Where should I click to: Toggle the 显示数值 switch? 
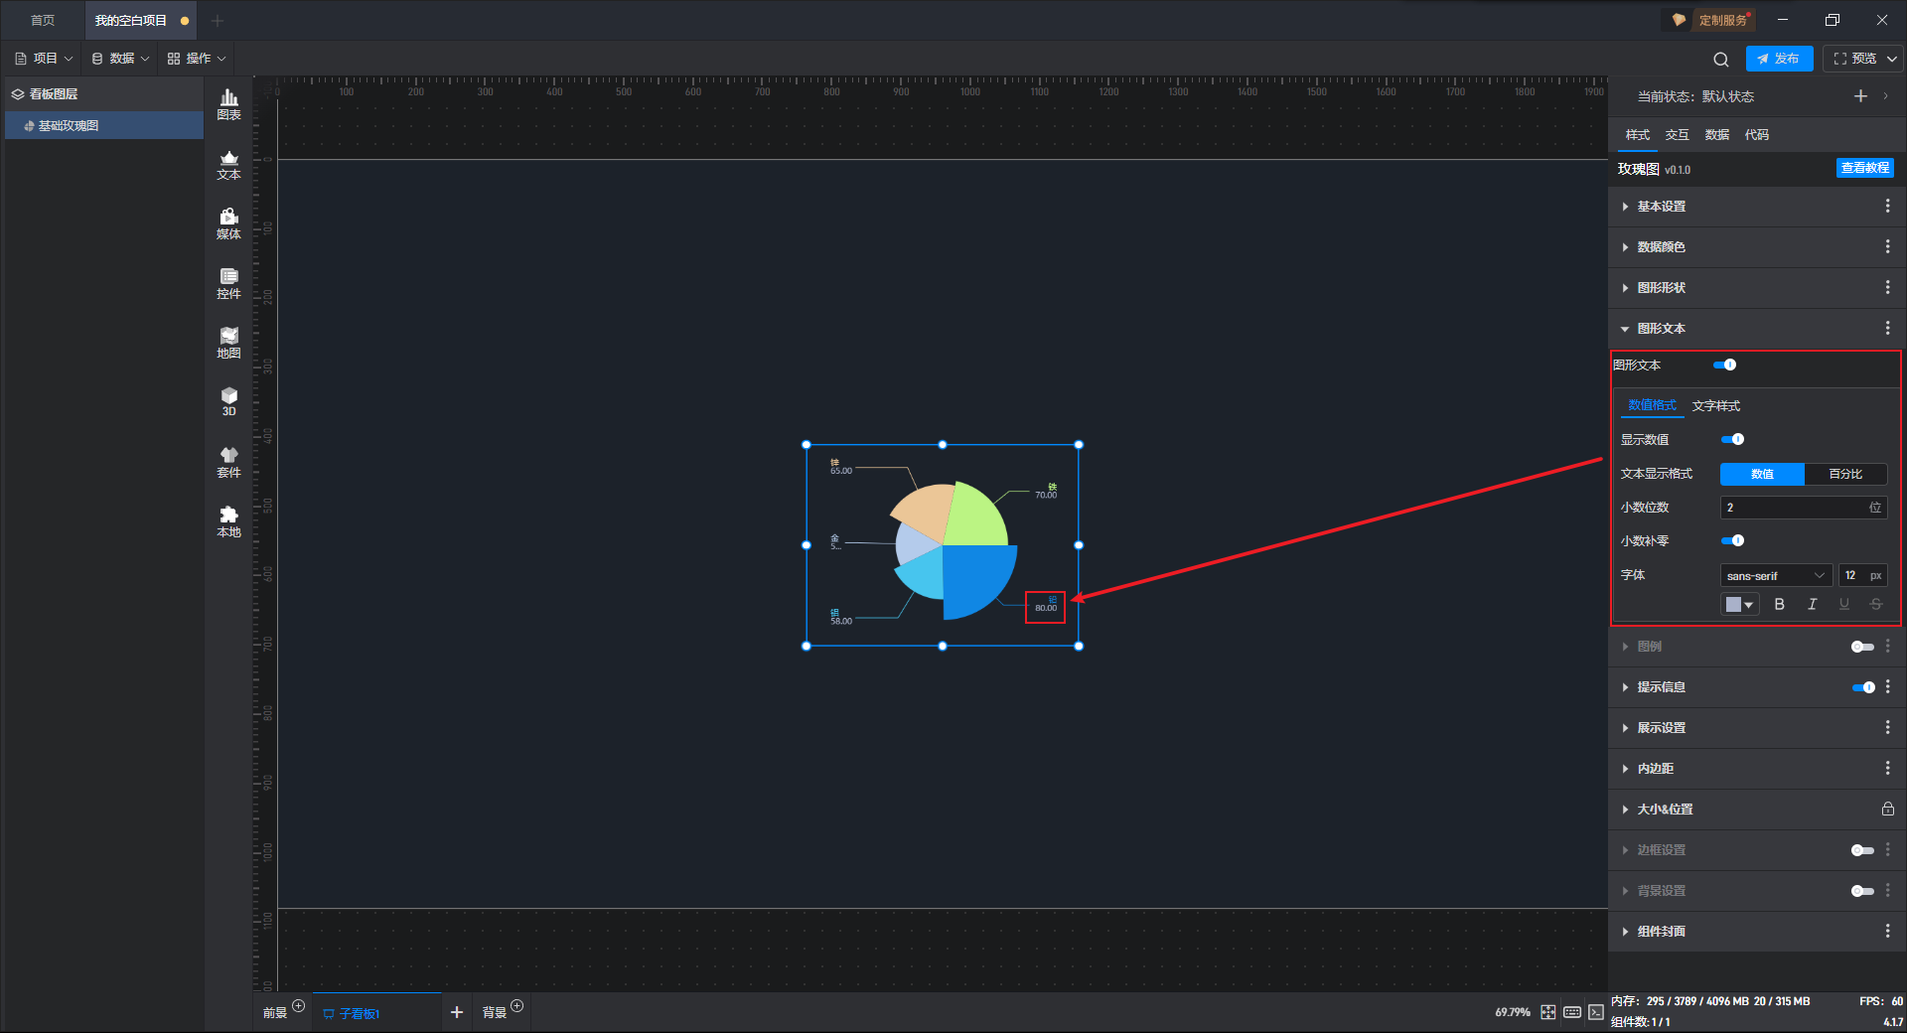click(1732, 440)
